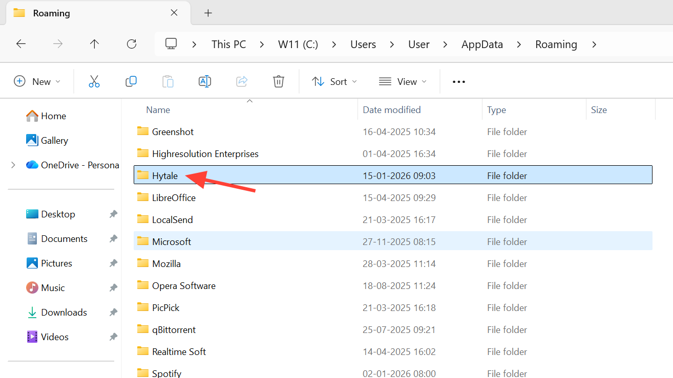The width and height of the screenshot is (673, 378).
Task: Expand chevron after Roaming breadcrumb
Action: tap(594, 45)
